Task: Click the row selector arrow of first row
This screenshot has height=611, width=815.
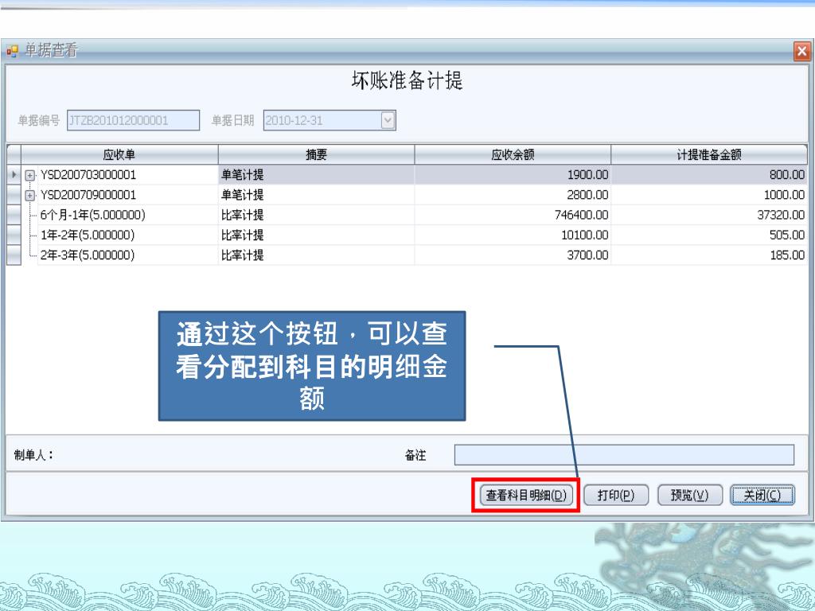Action: click(x=14, y=175)
